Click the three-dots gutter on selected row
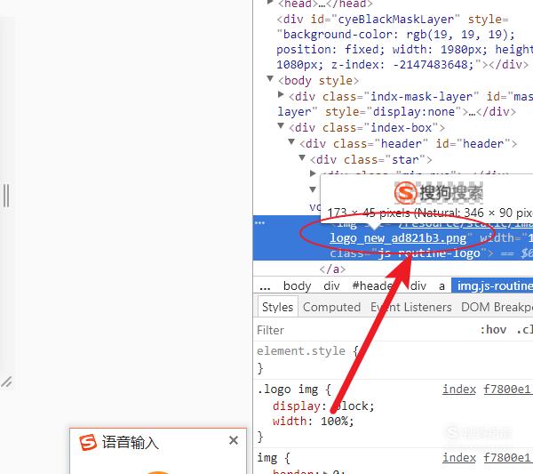Screen dimensions: 533x474 [259, 223]
